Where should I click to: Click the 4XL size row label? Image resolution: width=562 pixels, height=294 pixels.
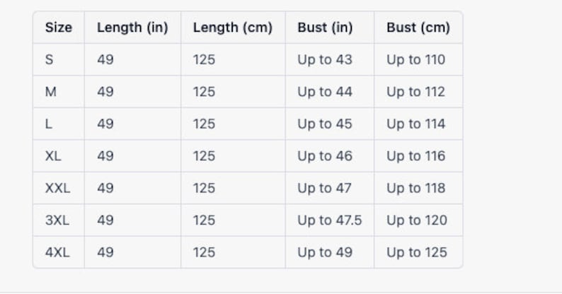[57, 252]
